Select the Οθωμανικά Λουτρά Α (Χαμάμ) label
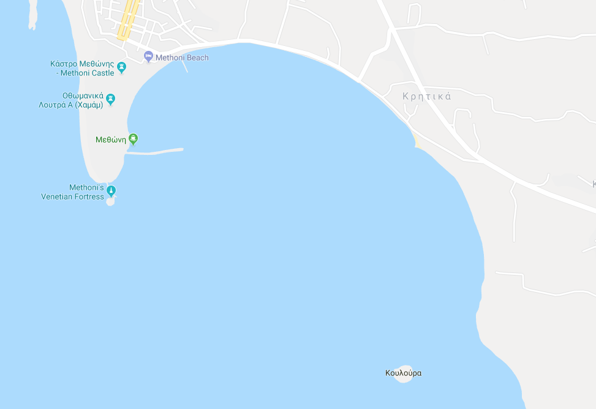This screenshot has width=596, height=409. point(71,100)
